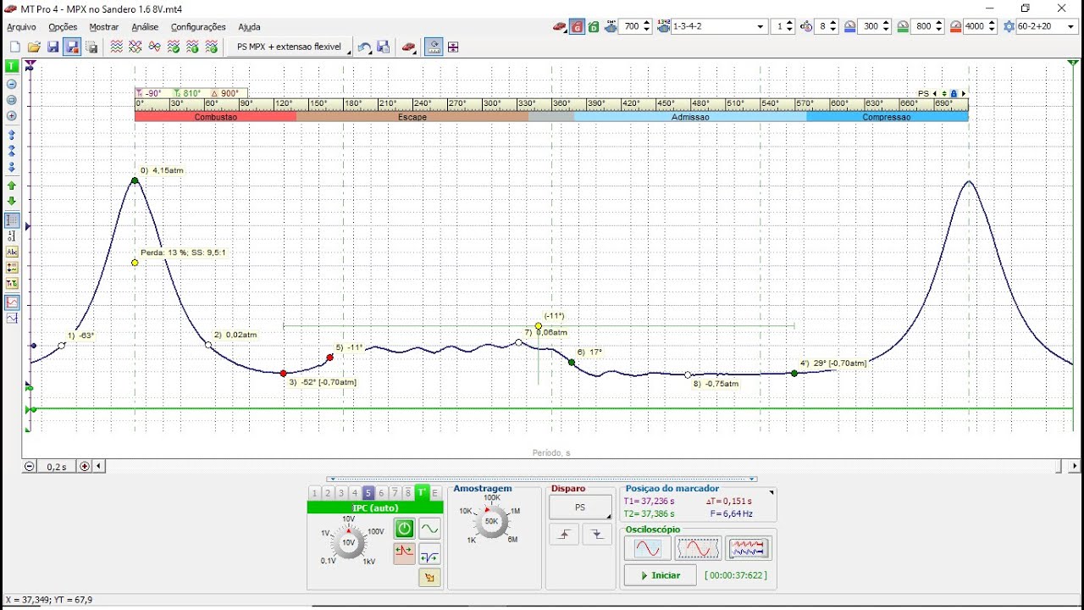
Task: Open the PS trigger source dropdown
Action: (580, 507)
